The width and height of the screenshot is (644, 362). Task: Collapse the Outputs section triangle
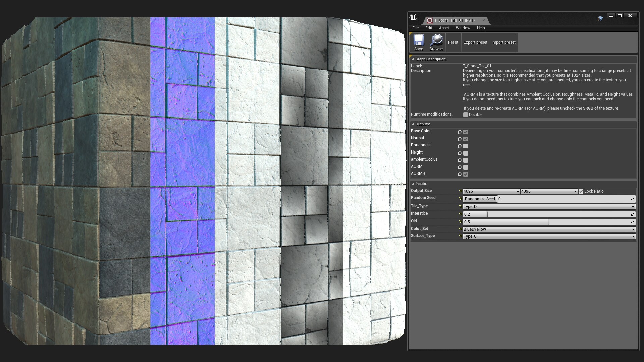[x=413, y=124]
